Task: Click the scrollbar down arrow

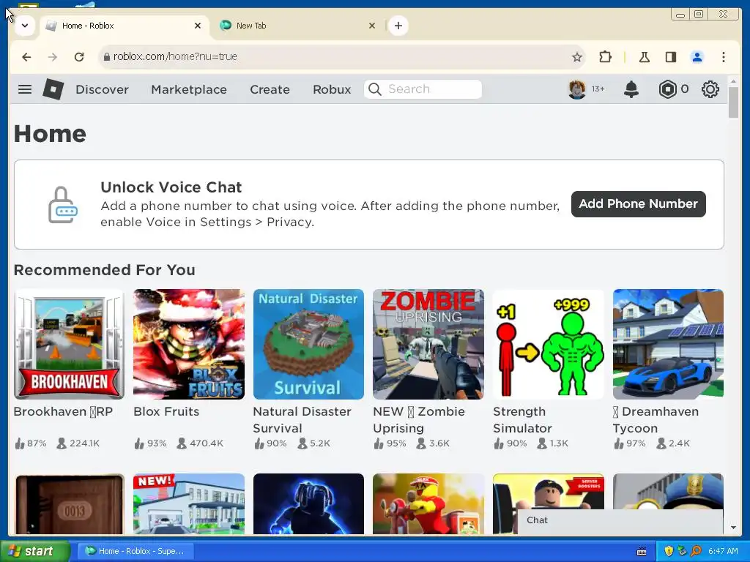Action: [x=733, y=528]
